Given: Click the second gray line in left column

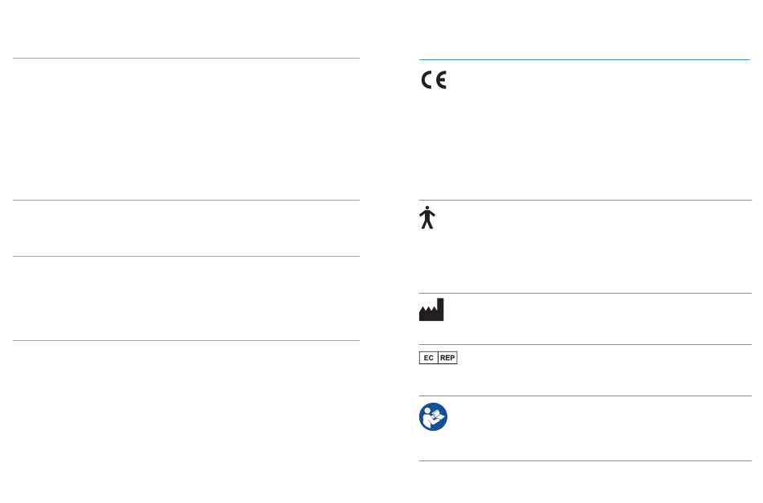Looking at the screenshot, I should click(186, 200).
